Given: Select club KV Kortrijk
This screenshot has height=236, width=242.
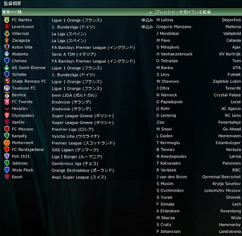Looking at the screenshot, I should pos(230,54).
